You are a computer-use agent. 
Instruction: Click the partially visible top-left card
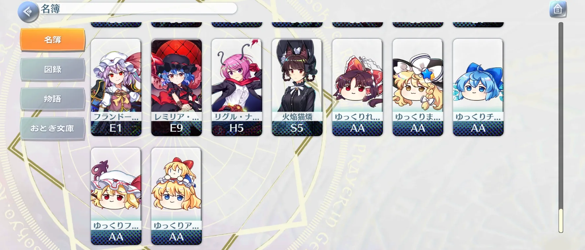(116, 25)
